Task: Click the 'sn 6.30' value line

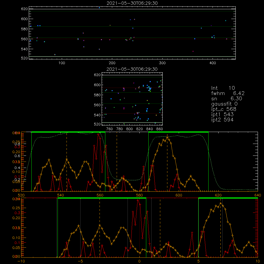Action: click(227, 98)
